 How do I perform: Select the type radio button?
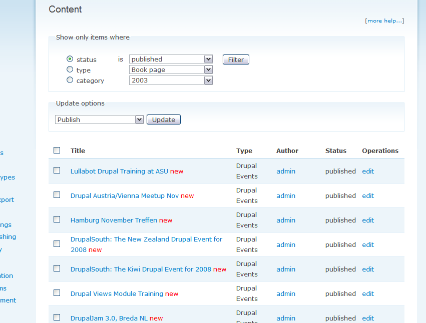click(x=70, y=69)
